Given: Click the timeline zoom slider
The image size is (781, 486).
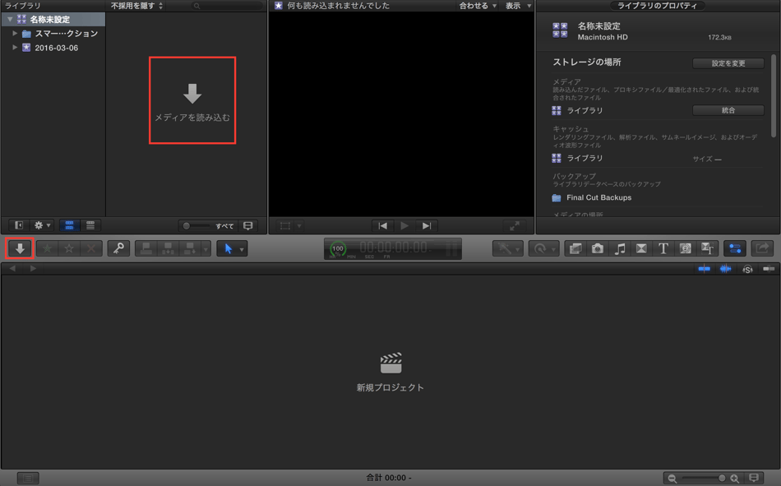Looking at the screenshot, I should pyautogui.click(x=704, y=478).
